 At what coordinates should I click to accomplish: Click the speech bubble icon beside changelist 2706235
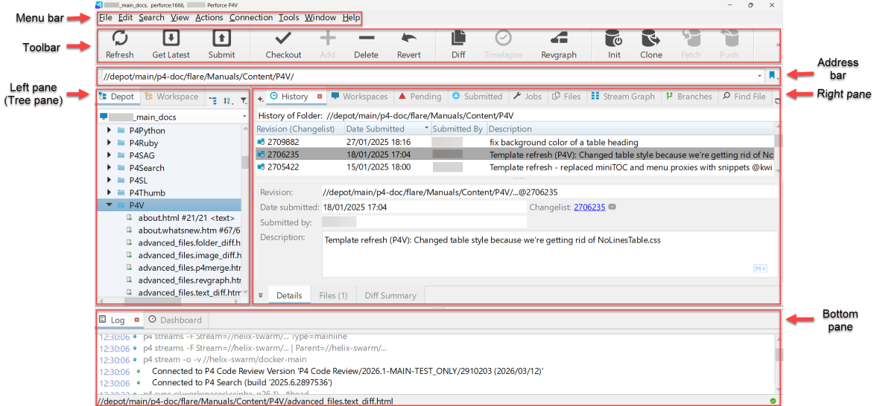[x=612, y=207]
